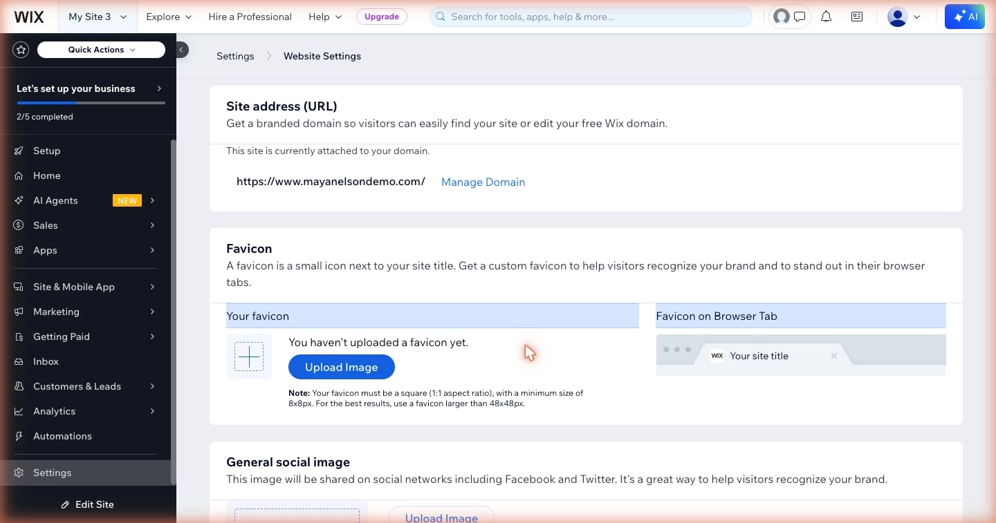Screen dimensions: 996x523
Task: Click the 'Site address (URL)' heading
Action: pyautogui.click(x=282, y=106)
